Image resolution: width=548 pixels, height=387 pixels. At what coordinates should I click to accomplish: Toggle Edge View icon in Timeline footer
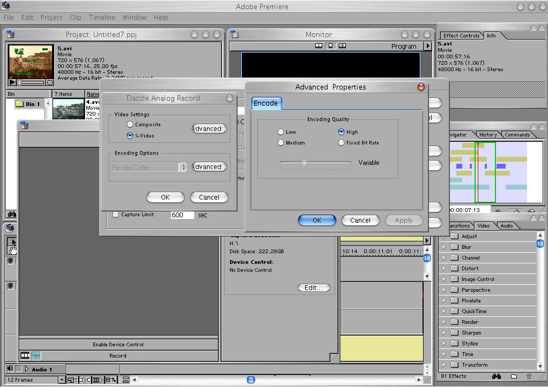98,380
